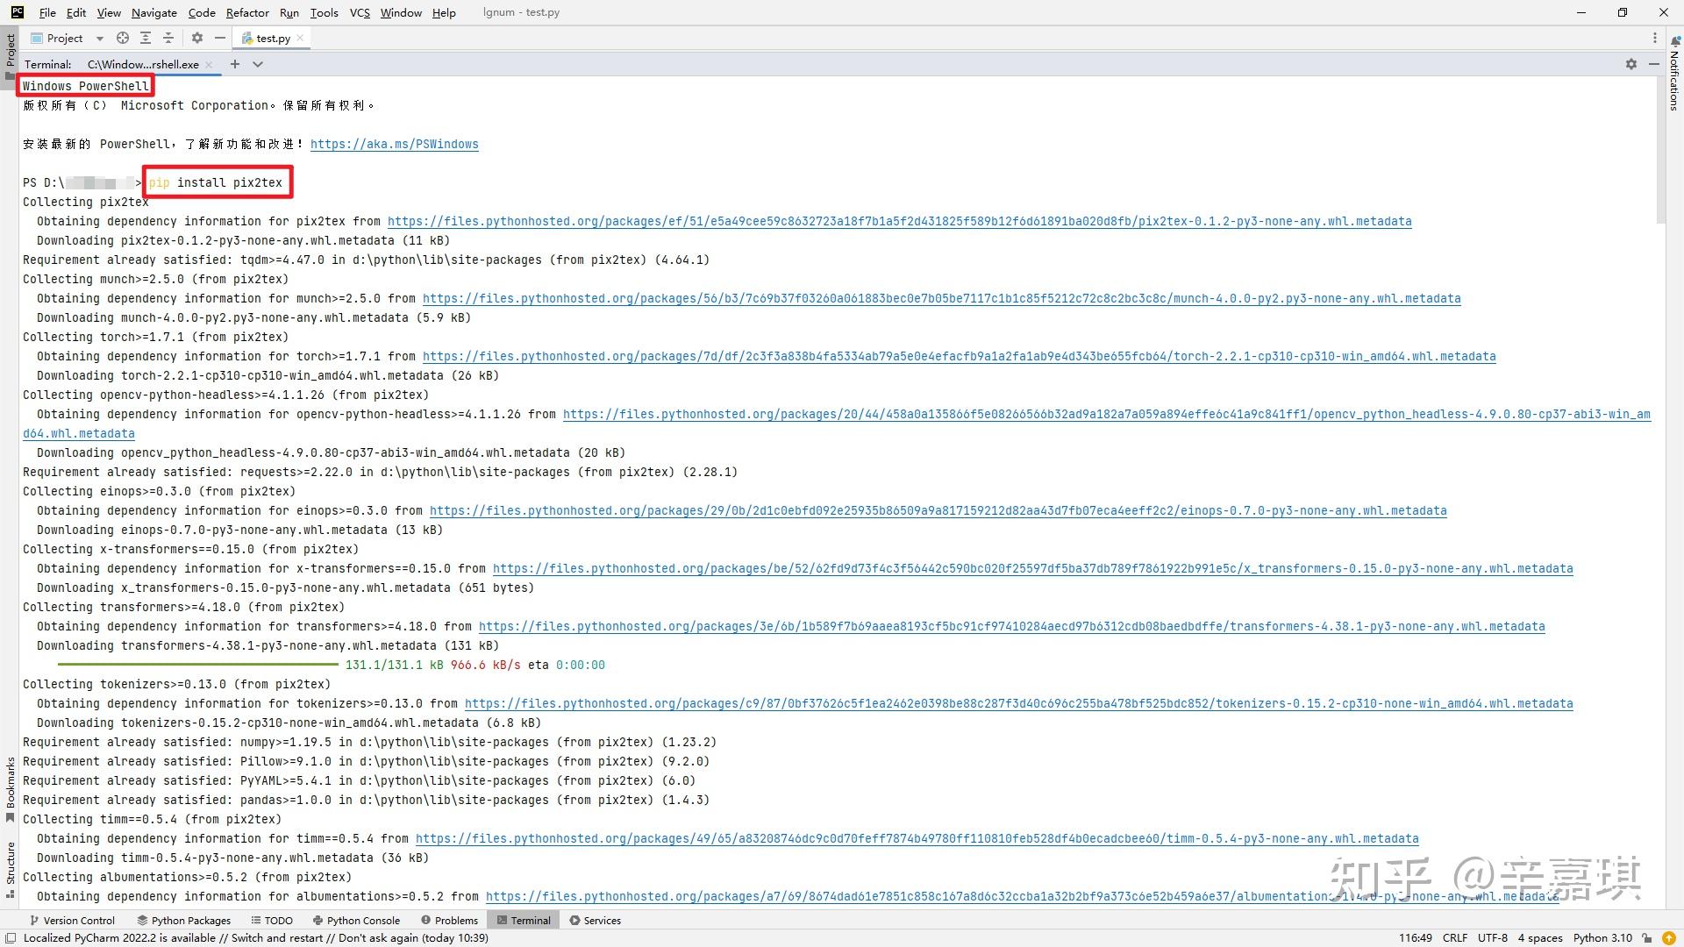Image resolution: width=1684 pixels, height=947 pixels.
Task: Click the locate target icon in Project toolbar
Action: pos(123,38)
